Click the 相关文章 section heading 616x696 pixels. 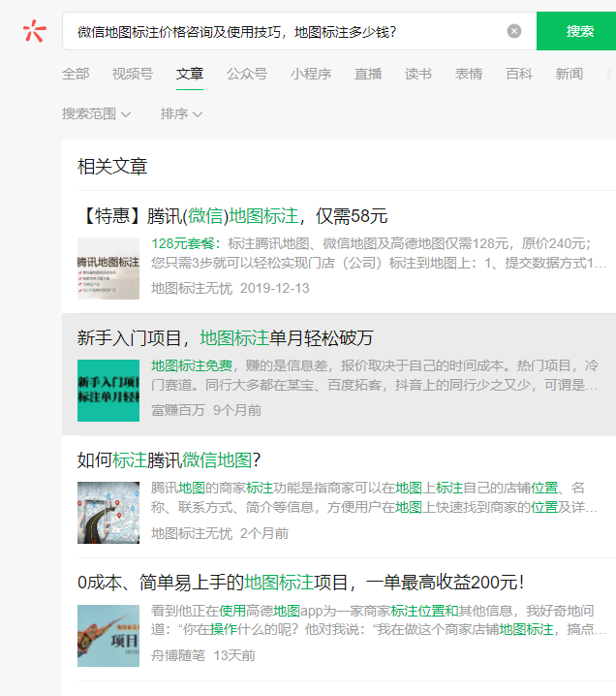click(x=112, y=167)
